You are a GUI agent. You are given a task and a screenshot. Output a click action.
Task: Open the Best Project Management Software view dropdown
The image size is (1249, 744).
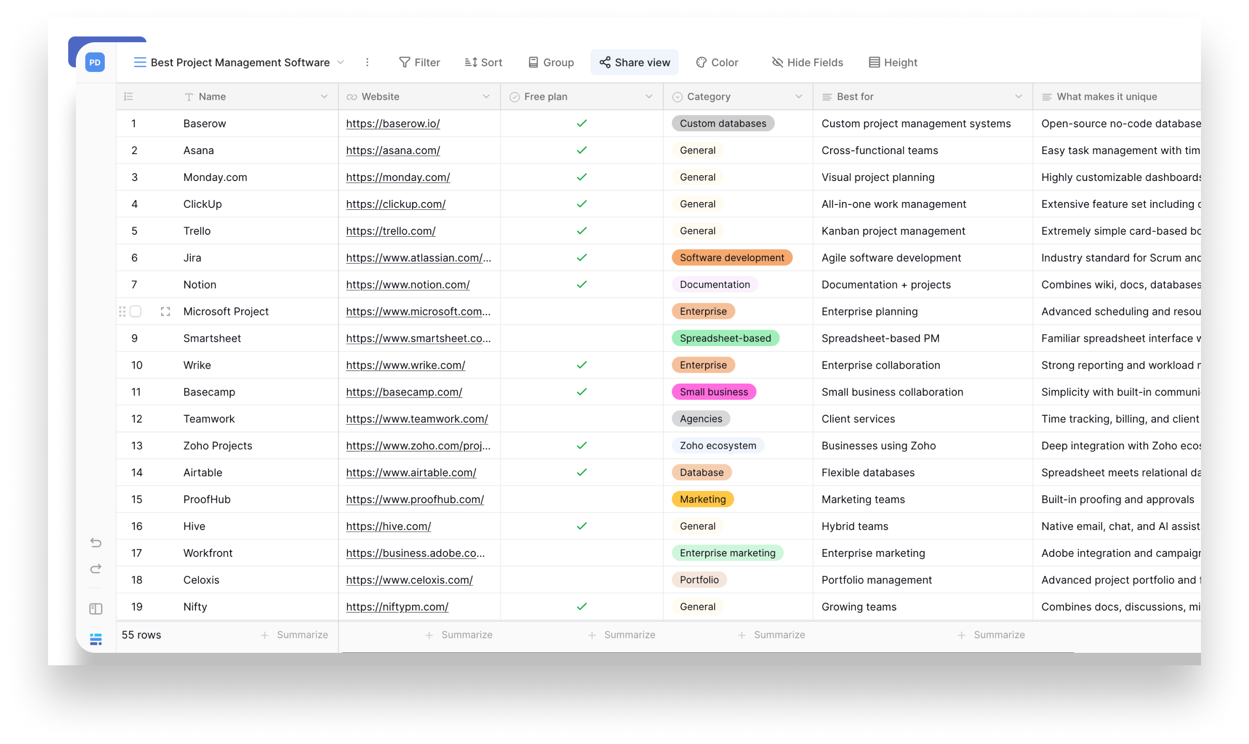click(x=341, y=62)
